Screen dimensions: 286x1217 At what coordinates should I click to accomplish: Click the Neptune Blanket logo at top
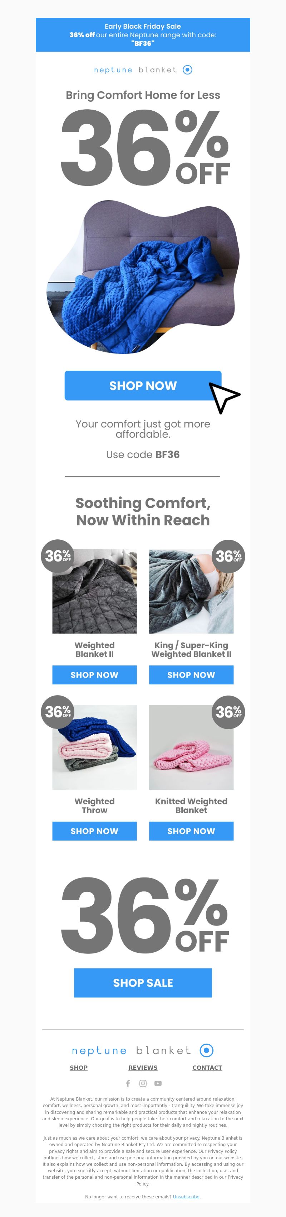tap(143, 70)
